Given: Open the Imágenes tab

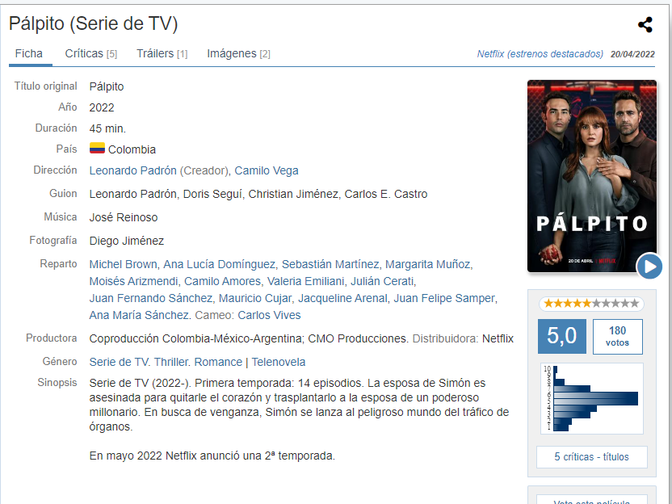Looking at the screenshot, I should [239, 53].
